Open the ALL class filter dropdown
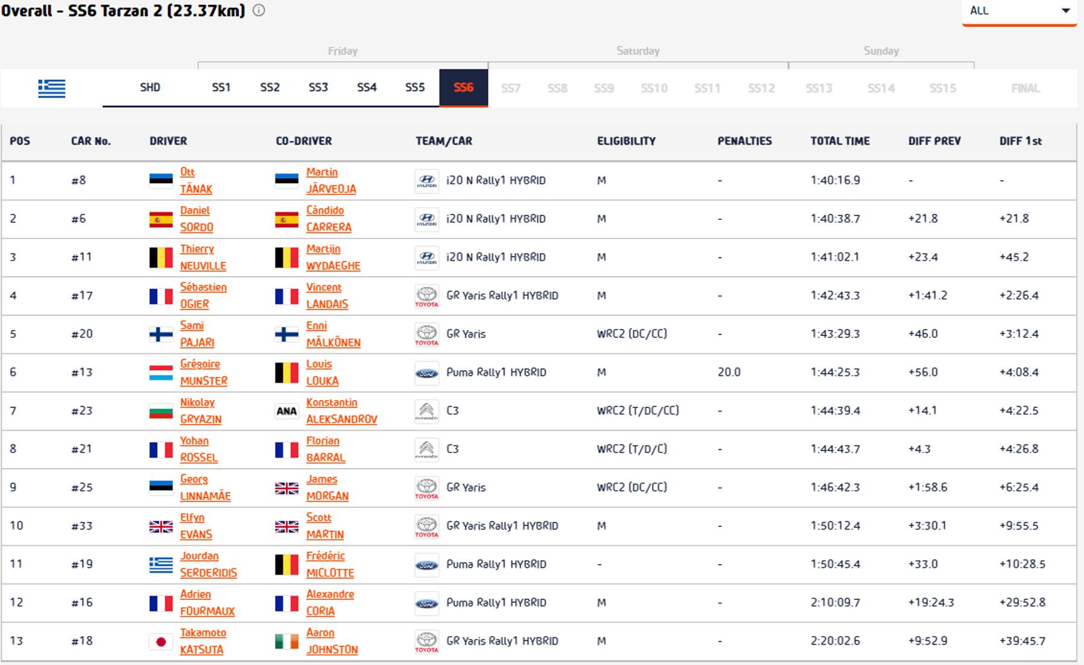The image size is (1084, 665). 1019,11
